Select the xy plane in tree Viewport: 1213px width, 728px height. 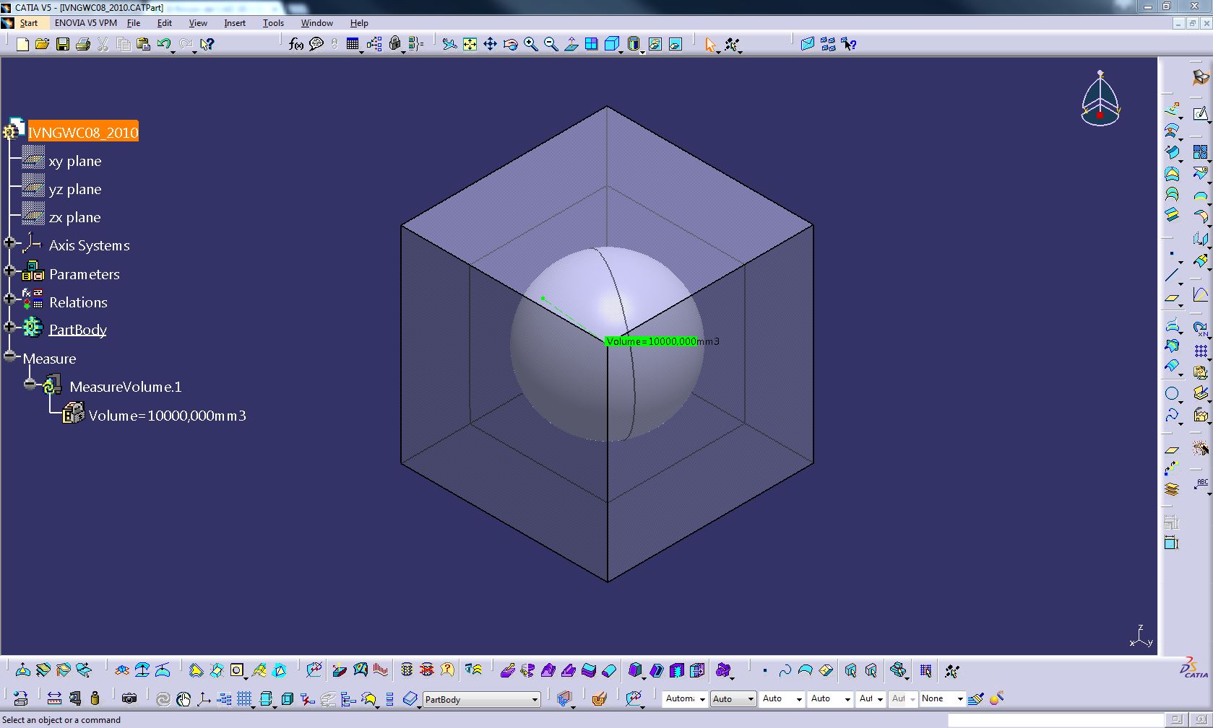pyautogui.click(x=75, y=161)
